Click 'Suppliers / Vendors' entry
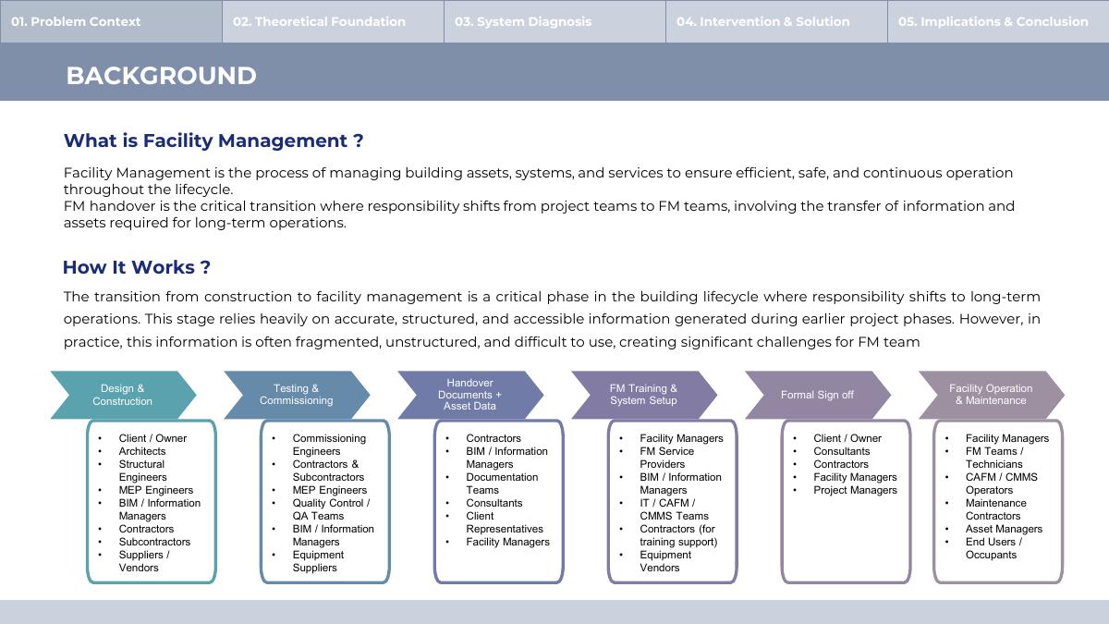1109x624 pixels. [x=144, y=561]
